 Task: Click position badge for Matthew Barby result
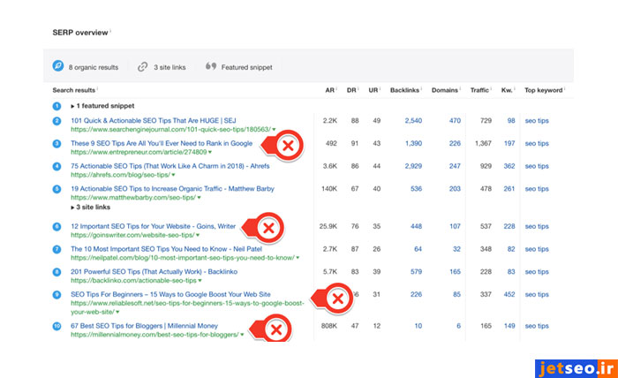[x=57, y=189]
